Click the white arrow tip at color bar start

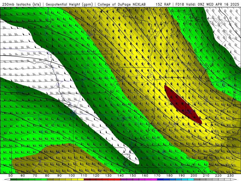click(x=7, y=179)
